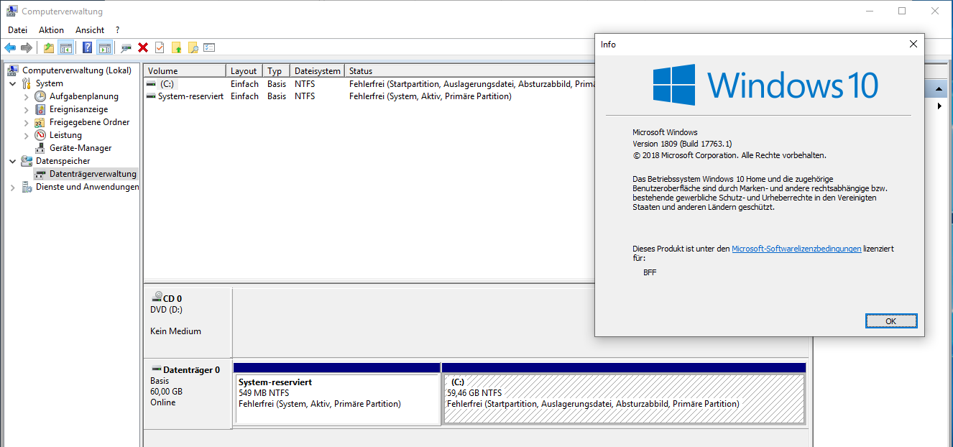Viewport: 953px width, 447px height.
Task: Click the Leistung performance tree icon
Action: (40, 135)
